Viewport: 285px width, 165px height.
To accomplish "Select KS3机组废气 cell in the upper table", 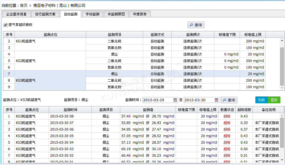I will tap(50, 81).
